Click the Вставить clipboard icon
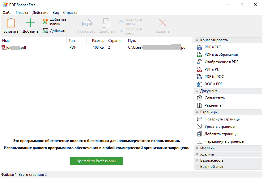The width and height of the screenshot is (263, 178). [x=11, y=23]
